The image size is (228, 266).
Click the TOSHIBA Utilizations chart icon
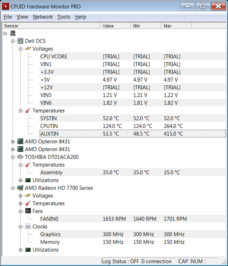coord(28,180)
